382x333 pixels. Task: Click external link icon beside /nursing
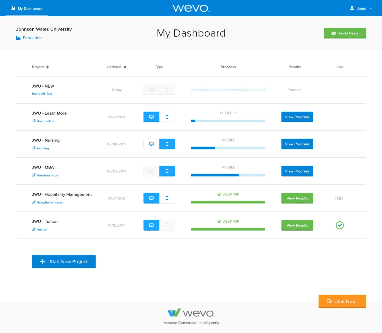coord(34,148)
